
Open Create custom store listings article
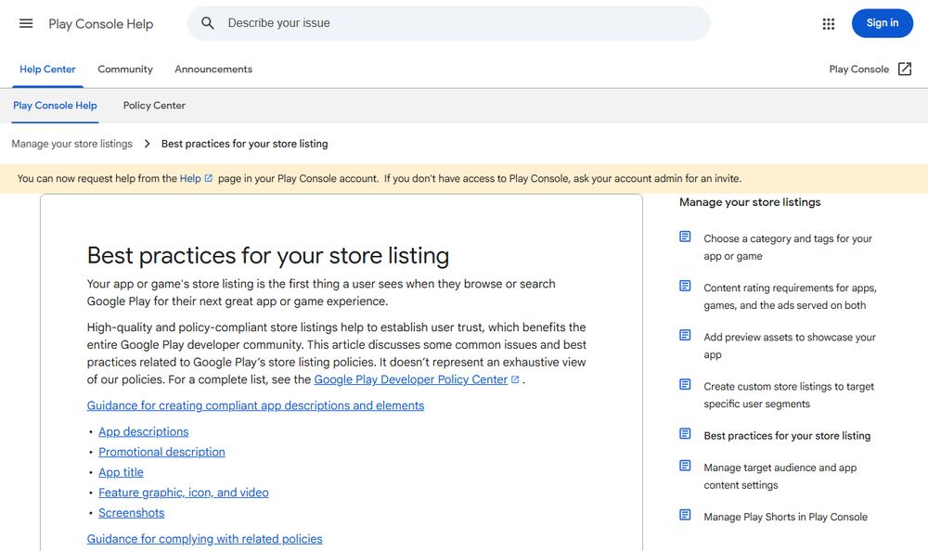(x=789, y=395)
